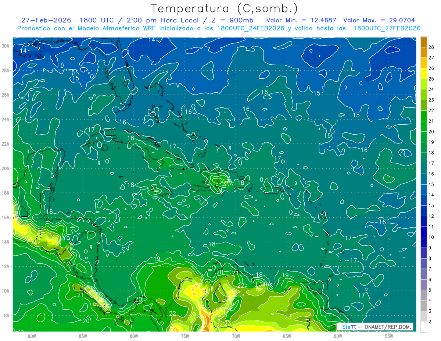The height and width of the screenshot is (341, 441).
Task: Click the "SisTT - ONAMET/REP.DOM." credit box
Action: (x=375, y=327)
